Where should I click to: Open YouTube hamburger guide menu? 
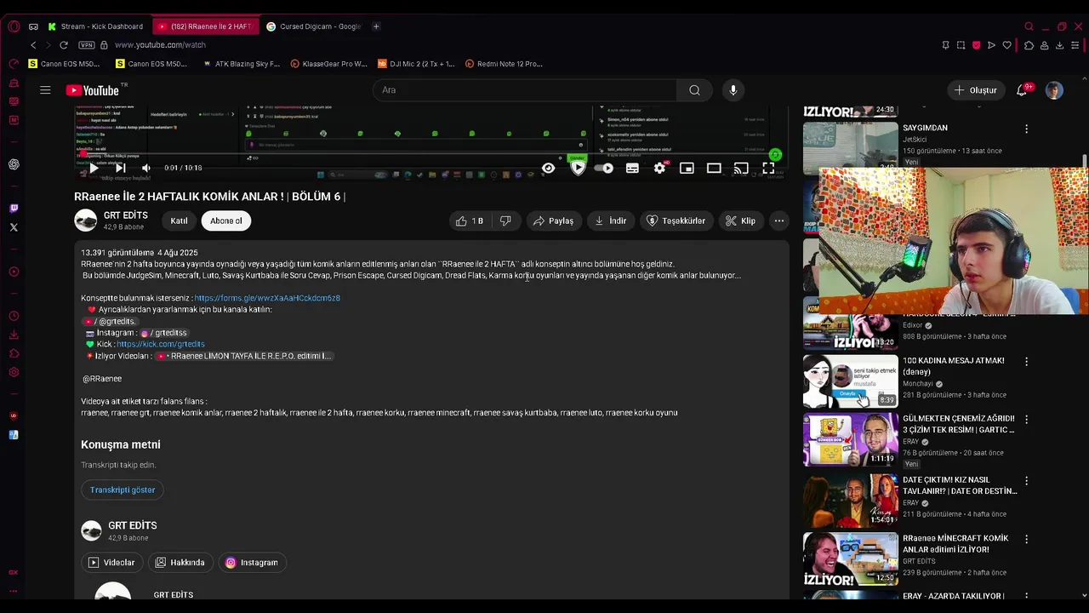coord(45,90)
